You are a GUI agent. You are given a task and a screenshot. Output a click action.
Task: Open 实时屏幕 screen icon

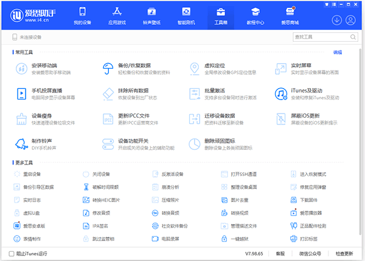[x=280, y=69]
